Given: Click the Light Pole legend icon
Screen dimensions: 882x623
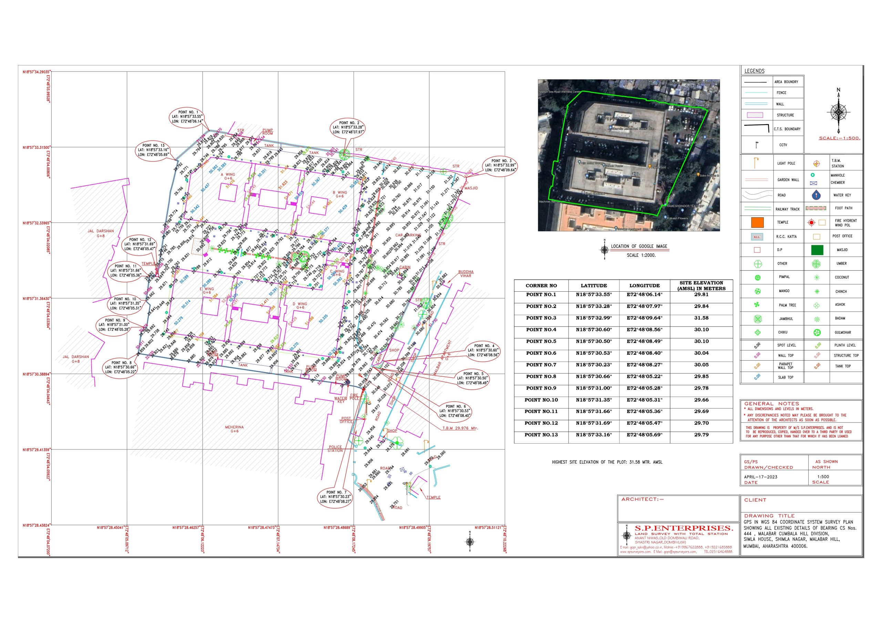Looking at the screenshot, I should 756,163.
